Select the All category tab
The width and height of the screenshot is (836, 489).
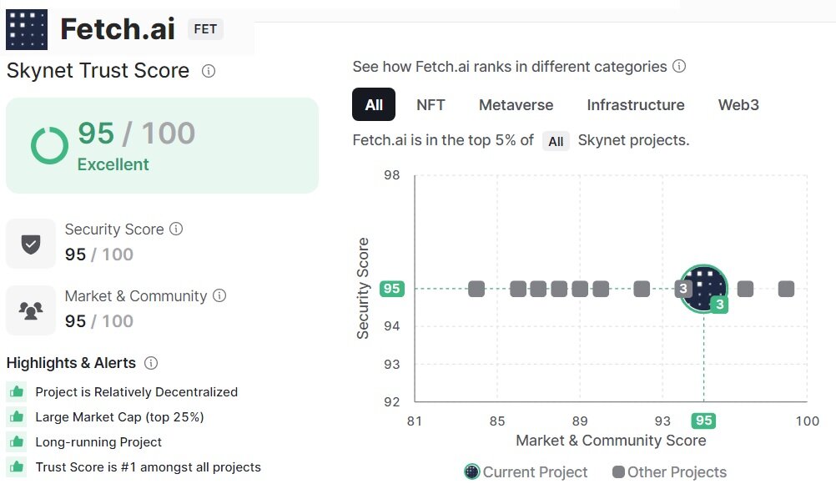(374, 105)
